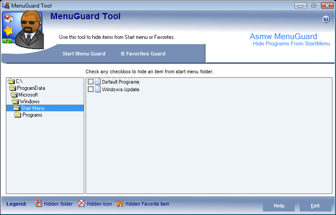Click the Start Menu folder icon
This screenshot has width=336, height=215.
tap(17, 108)
